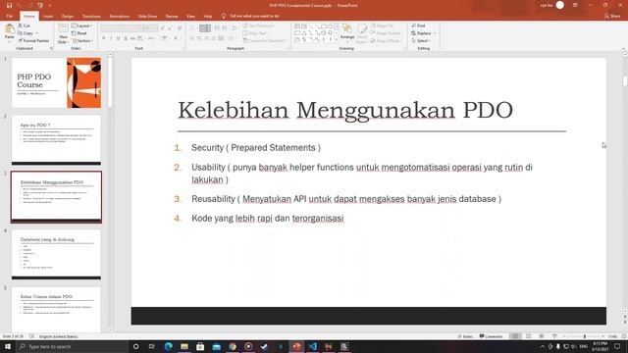Toggle Bold formatting
The image size is (628, 353).
[x=104, y=38]
